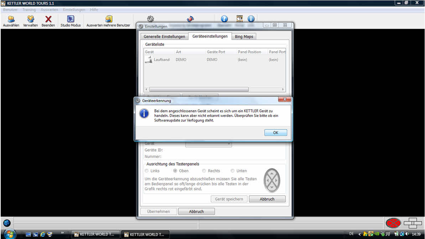This screenshot has height=239, width=425.
Task: Click the blue info toolbar icon
Action: [x=251, y=19]
